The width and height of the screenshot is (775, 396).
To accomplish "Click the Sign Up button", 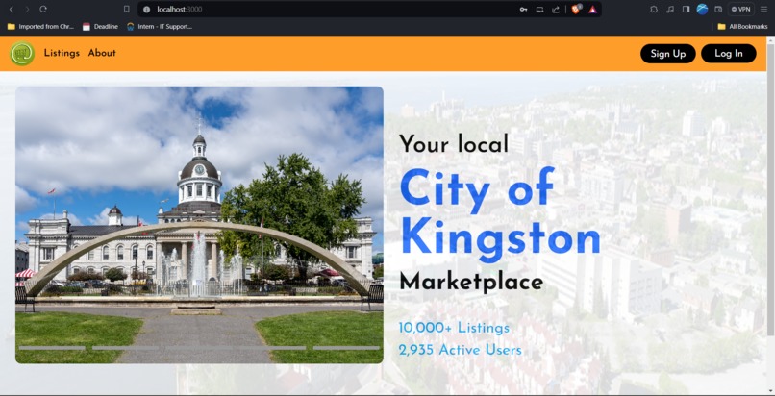I will 667,53.
